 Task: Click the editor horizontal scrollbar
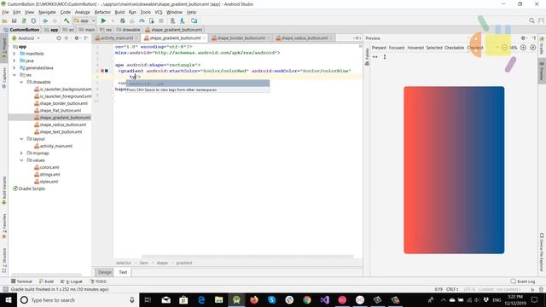point(247,257)
